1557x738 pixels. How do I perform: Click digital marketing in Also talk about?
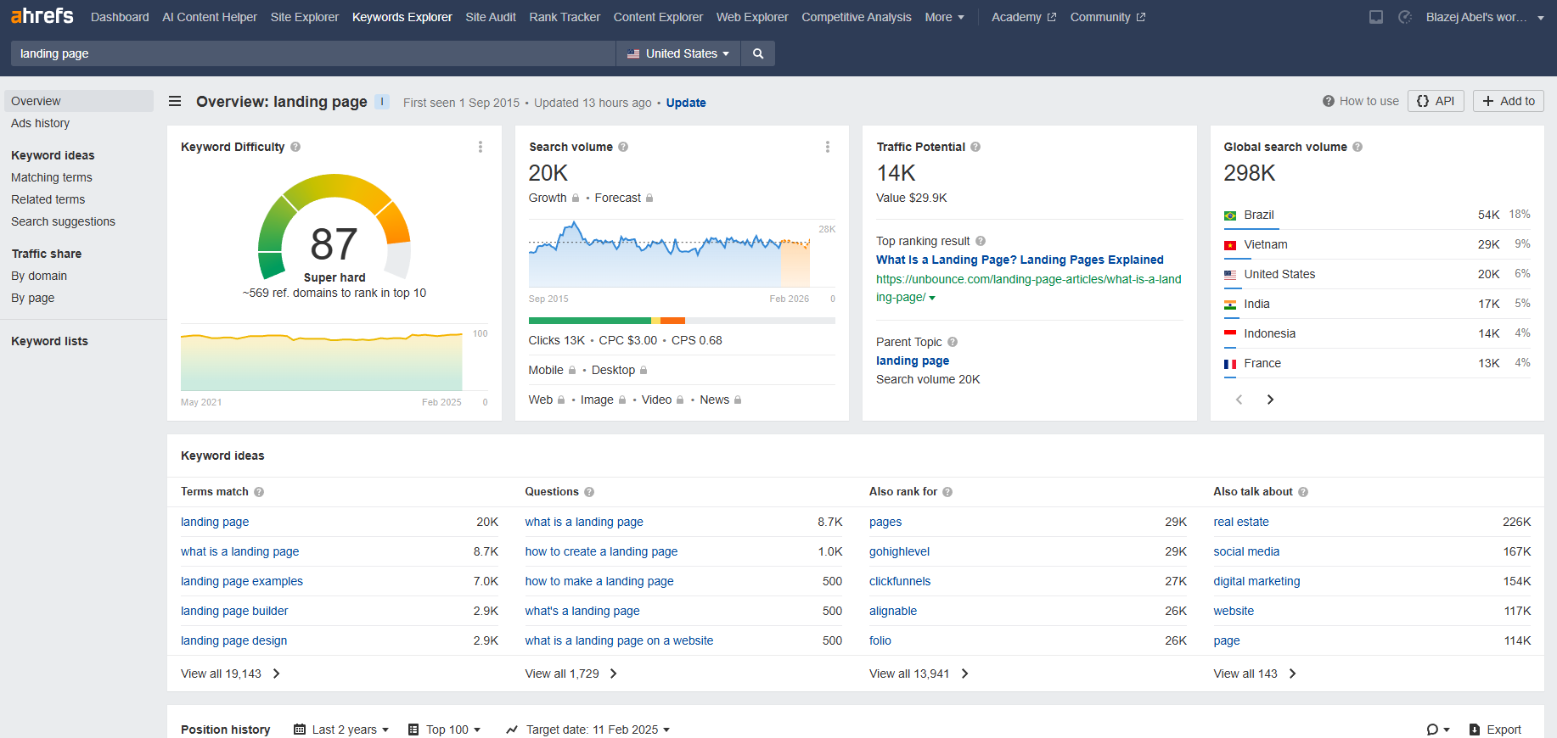point(1256,581)
